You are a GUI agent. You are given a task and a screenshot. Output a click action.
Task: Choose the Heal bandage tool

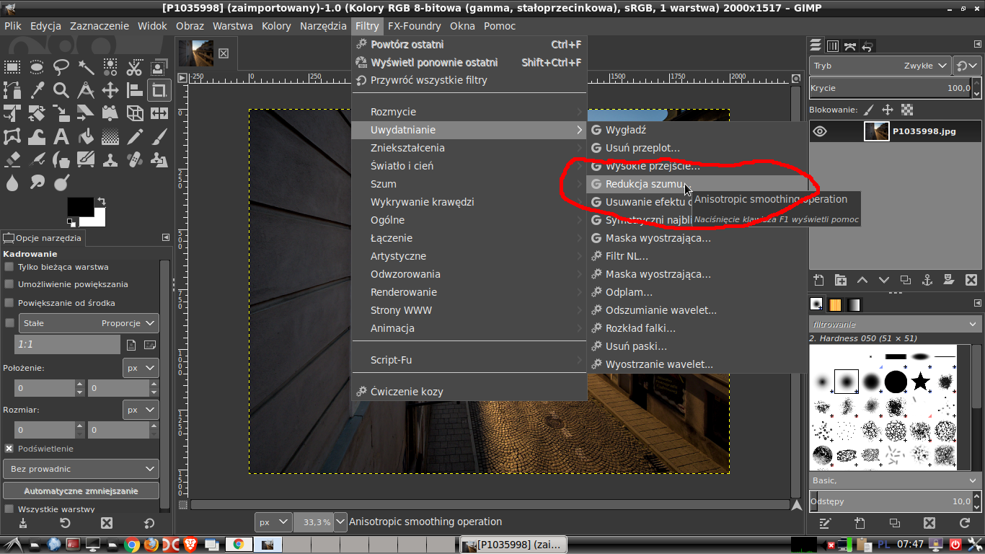(135, 159)
